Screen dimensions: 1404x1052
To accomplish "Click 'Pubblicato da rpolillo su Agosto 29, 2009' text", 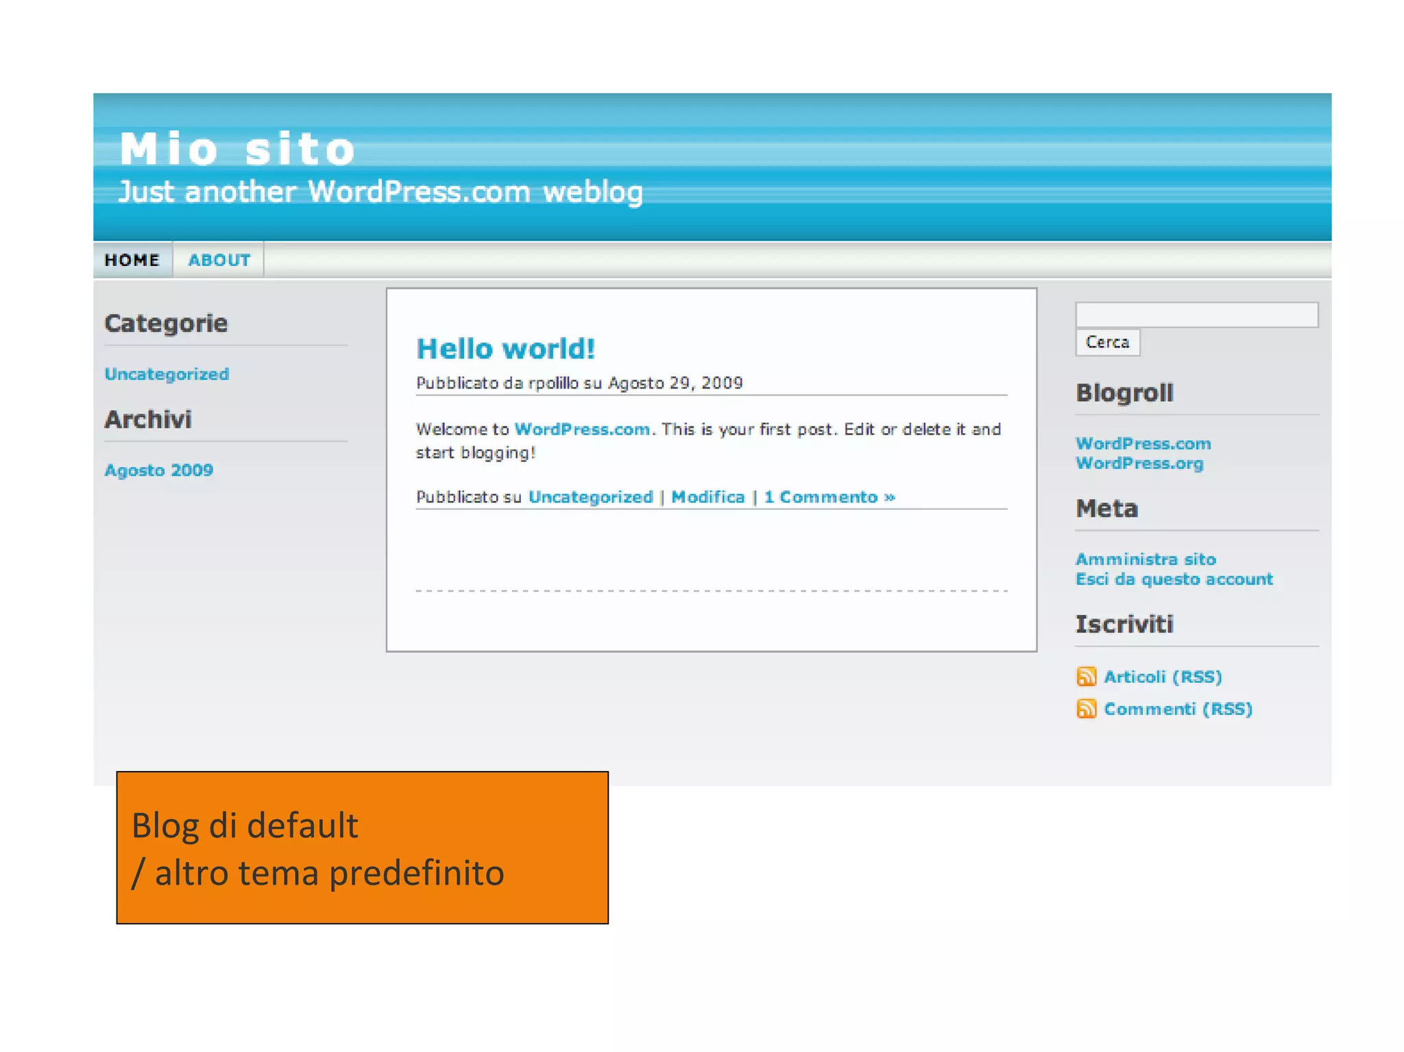I will pyautogui.click(x=579, y=382).
